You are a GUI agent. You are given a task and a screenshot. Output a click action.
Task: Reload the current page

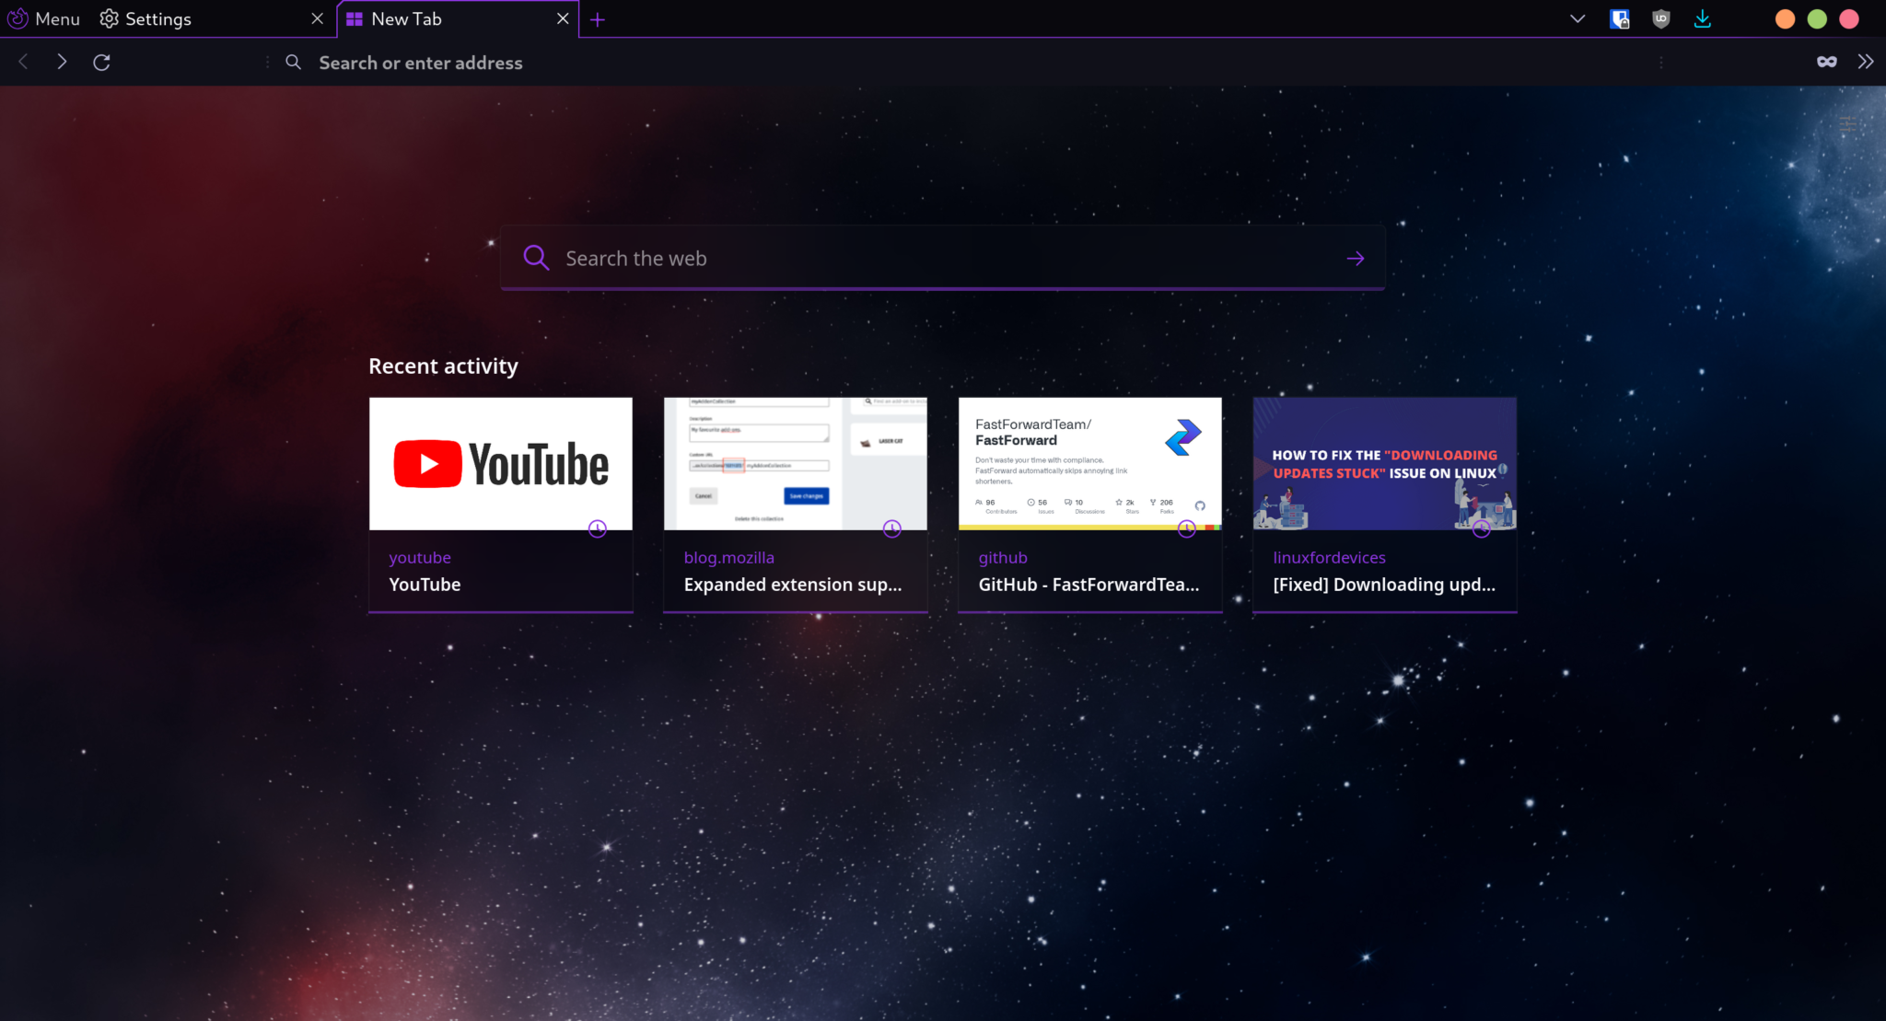point(102,62)
